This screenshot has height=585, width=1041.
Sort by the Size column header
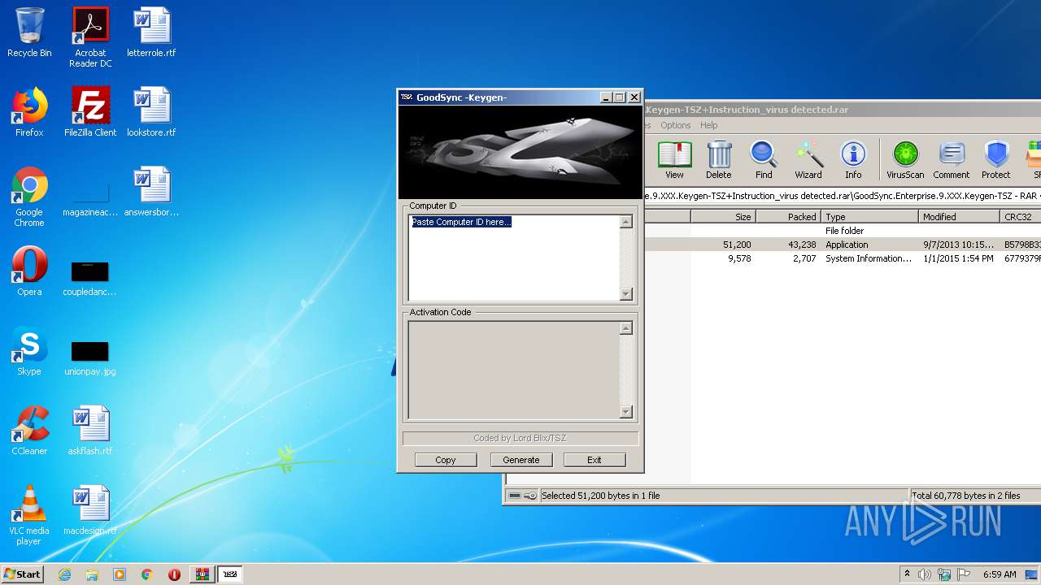[723, 217]
